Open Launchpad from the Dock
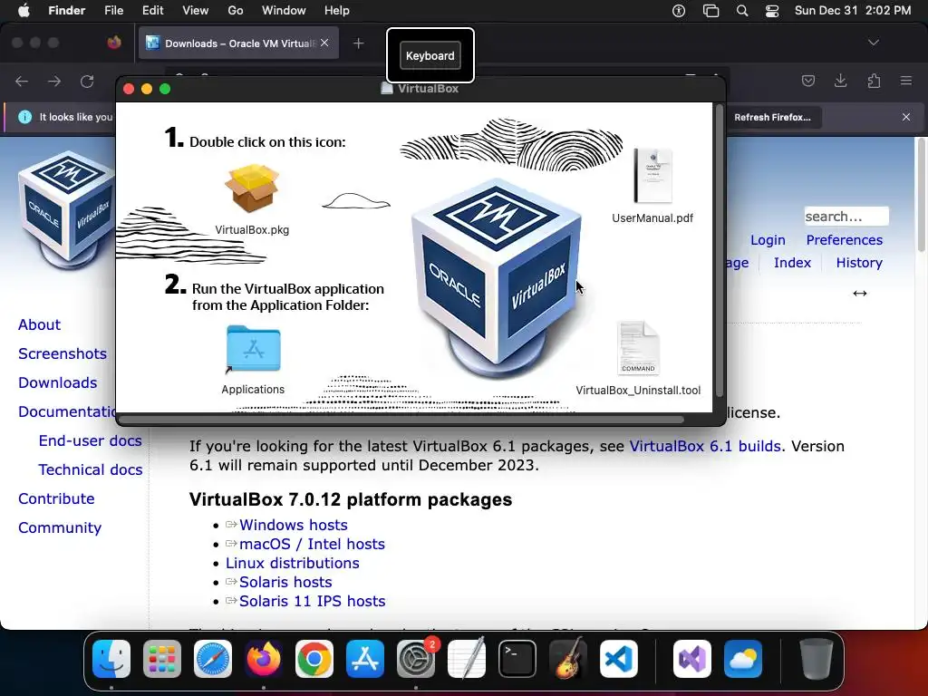The height and width of the screenshot is (696, 928). [162, 659]
